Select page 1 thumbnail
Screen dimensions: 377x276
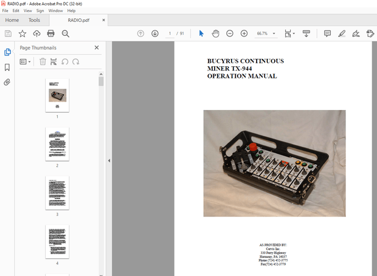57,95
